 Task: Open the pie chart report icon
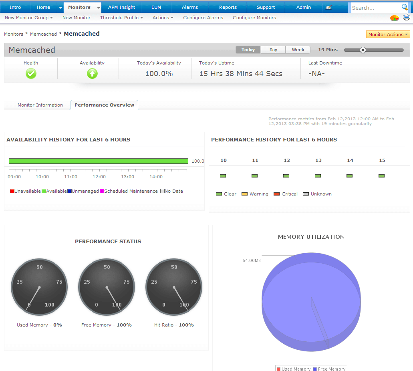point(394,18)
